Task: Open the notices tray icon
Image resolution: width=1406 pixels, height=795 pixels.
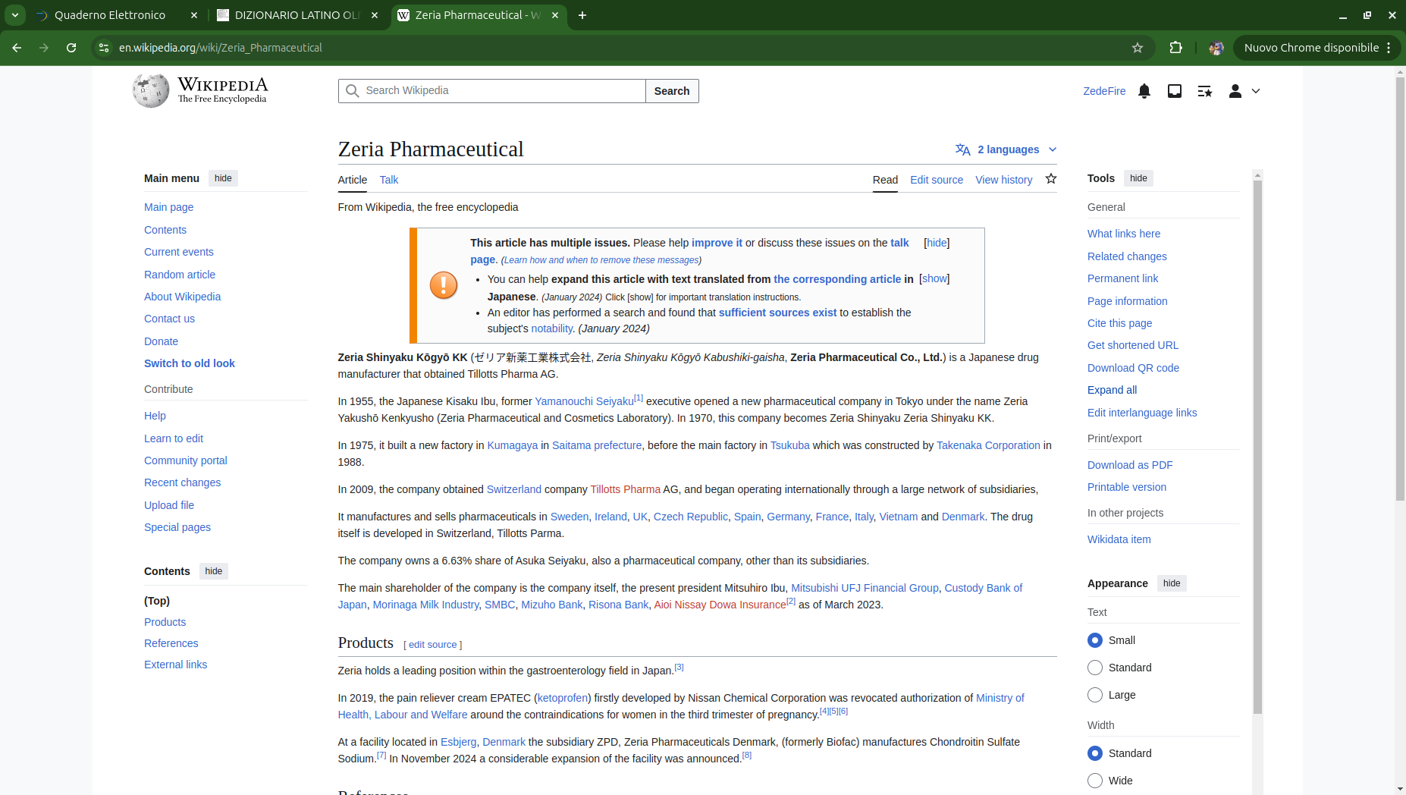Action: 1175,91
